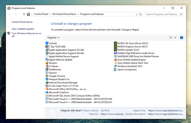This screenshot has height=123, width=191.
Task: Click the Magical Jelly Bean support link
Action: coord(166,111)
